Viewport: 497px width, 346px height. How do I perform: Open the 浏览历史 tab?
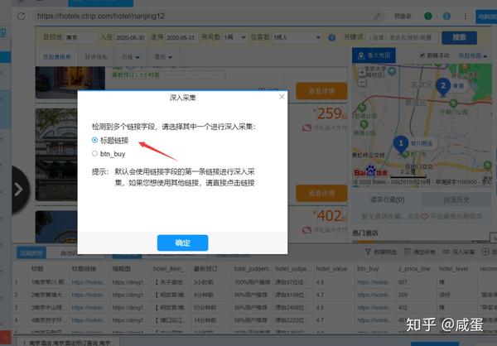pos(456,200)
